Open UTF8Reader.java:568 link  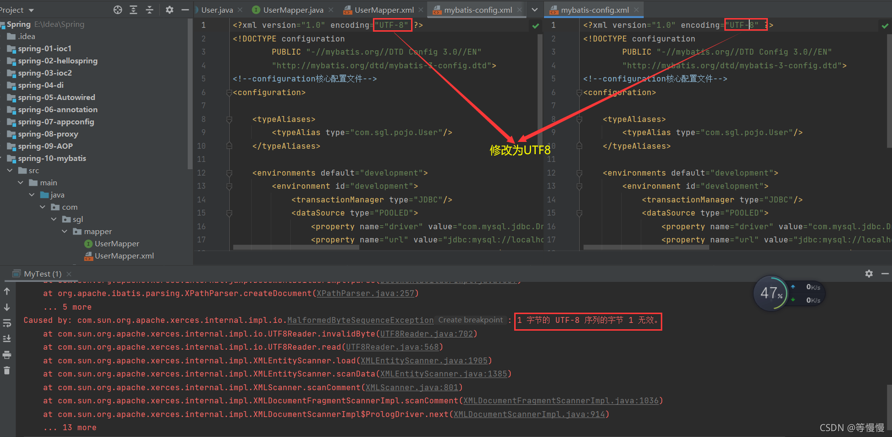pos(392,347)
